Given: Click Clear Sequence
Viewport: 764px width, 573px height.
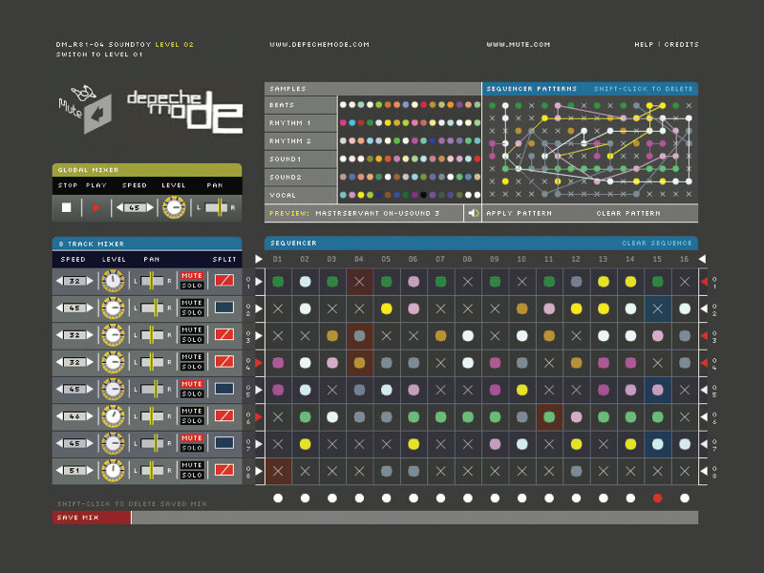Looking at the screenshot, I should coord(657,243).
